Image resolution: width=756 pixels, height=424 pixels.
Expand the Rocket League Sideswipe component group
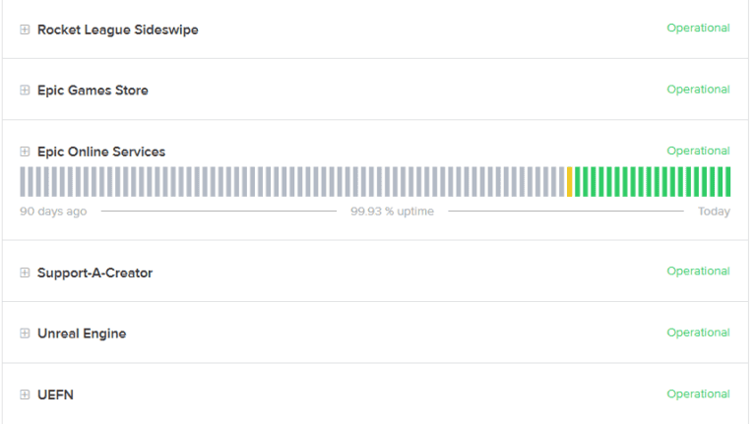coord(25,30)
